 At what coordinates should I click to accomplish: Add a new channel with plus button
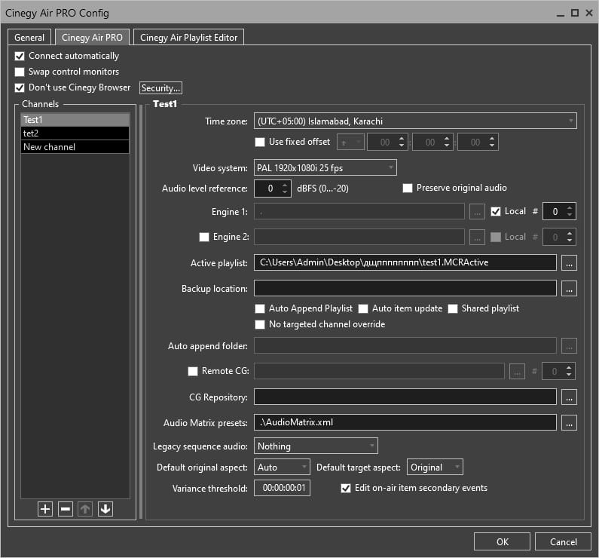[x=45, y=509]
